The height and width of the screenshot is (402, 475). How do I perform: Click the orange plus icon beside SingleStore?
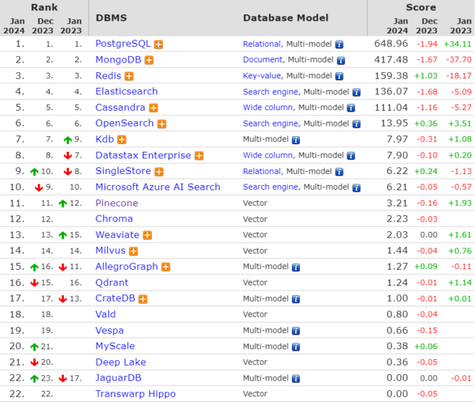[x=159, y=172]
